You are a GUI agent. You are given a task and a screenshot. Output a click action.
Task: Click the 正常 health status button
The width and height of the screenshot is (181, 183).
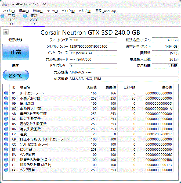point(16,52)
